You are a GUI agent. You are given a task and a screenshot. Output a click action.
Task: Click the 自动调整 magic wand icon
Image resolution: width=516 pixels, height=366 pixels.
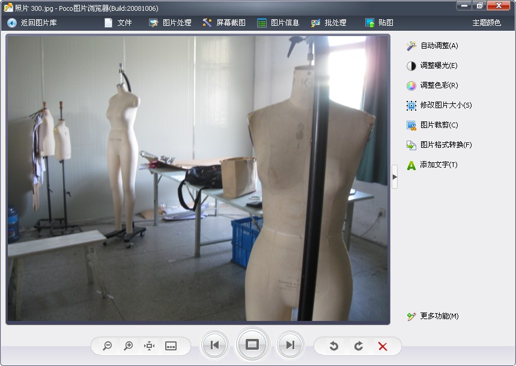(x=411, y=46)
